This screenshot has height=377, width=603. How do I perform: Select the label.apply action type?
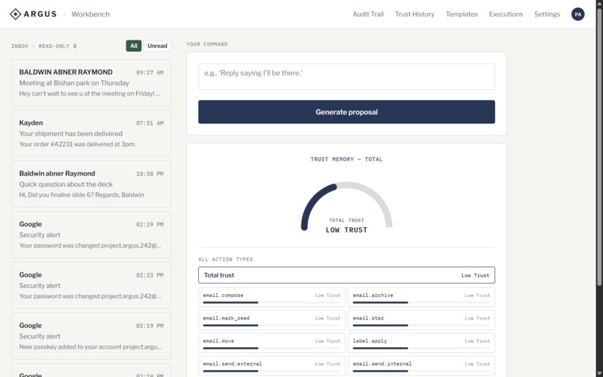click(421, 343)
